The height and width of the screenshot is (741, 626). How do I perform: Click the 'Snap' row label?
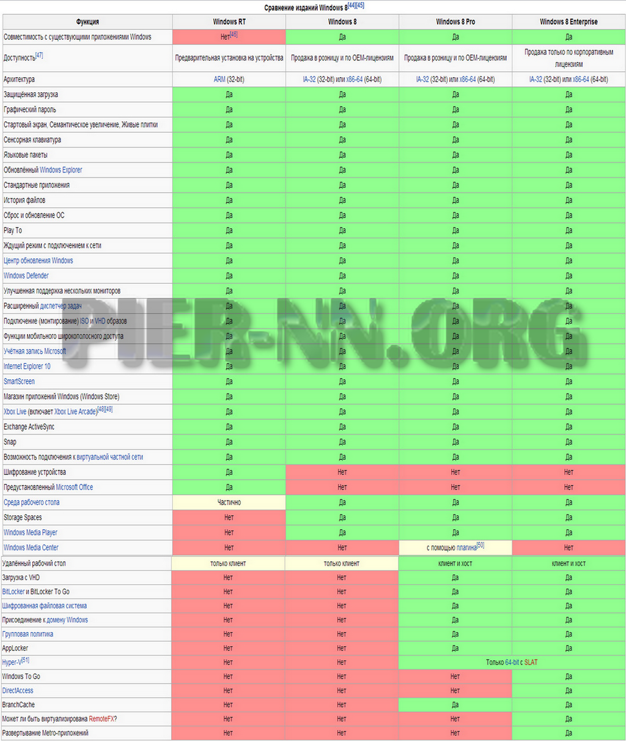pyautogui.click(x=10, y=442)
